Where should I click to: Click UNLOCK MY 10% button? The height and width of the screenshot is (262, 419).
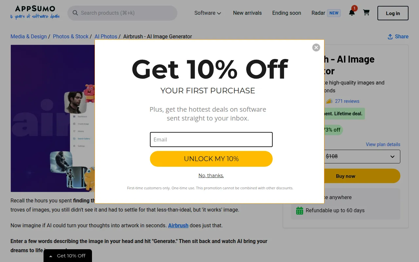coord(211,159)
